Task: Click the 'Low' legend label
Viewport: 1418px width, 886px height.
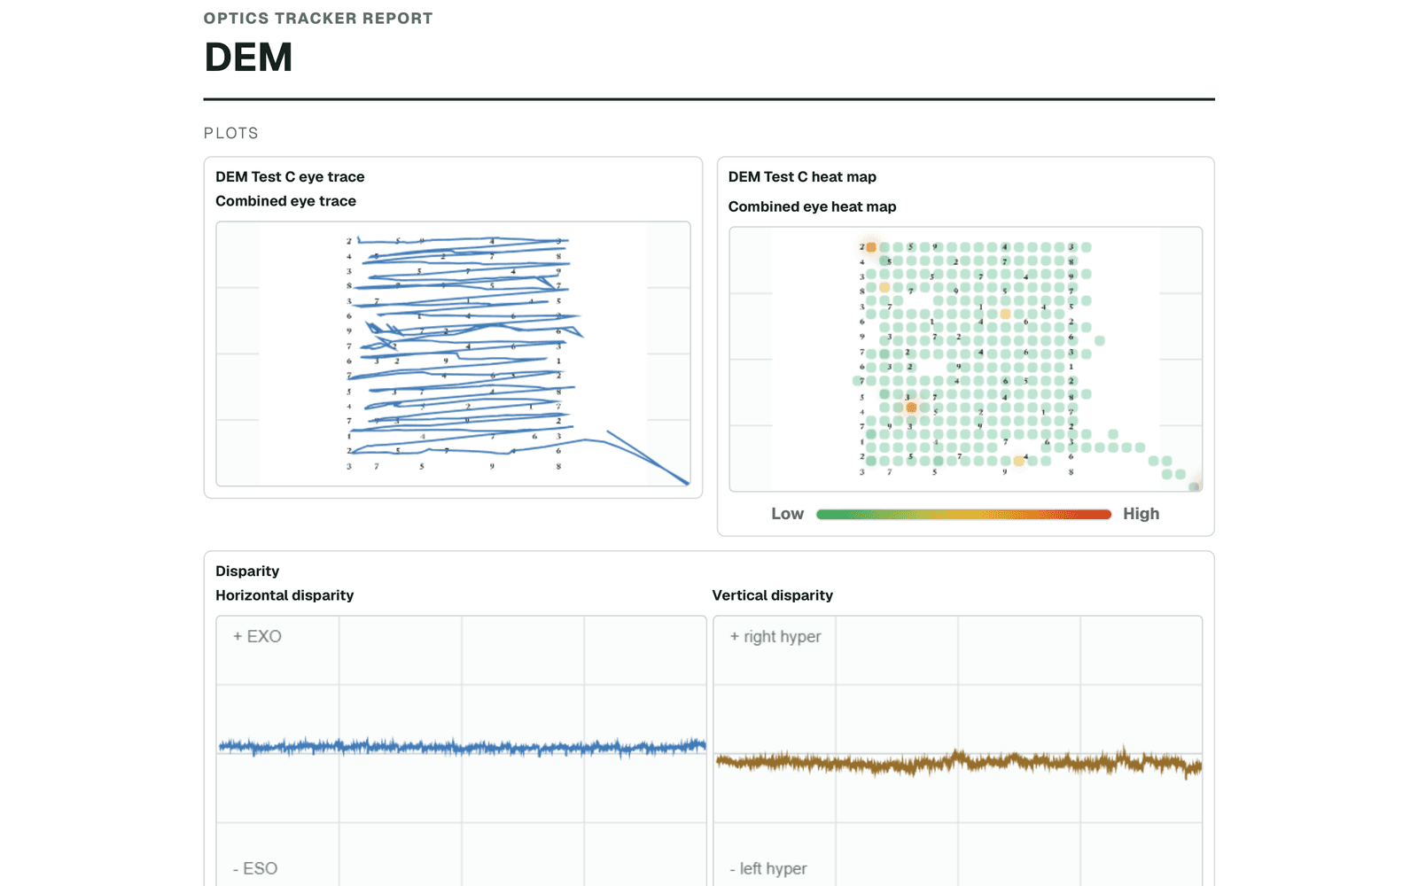Action: pyautogui.click(x=787, y=514)
